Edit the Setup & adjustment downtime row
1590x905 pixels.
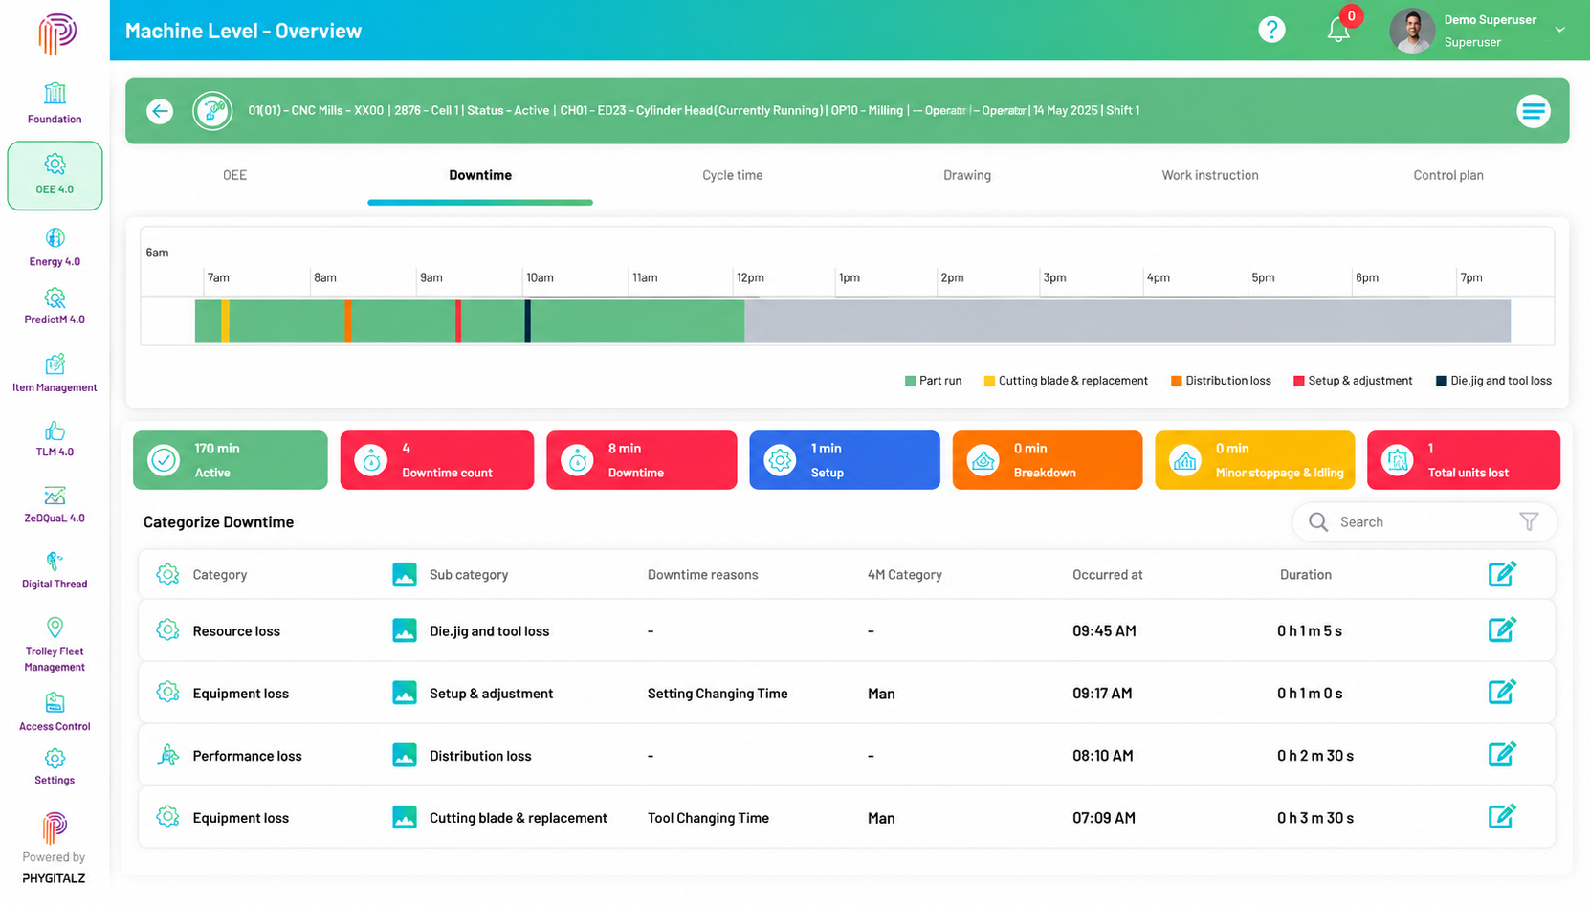coord(1502,692)
